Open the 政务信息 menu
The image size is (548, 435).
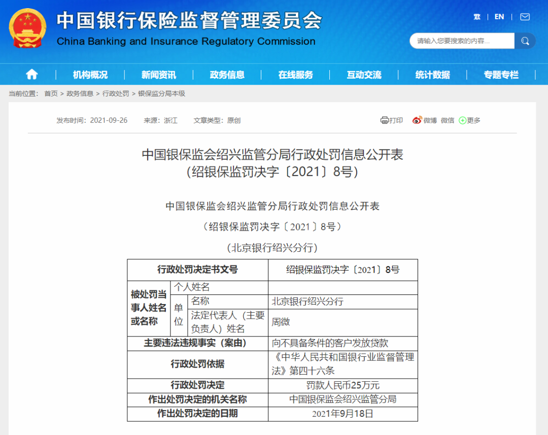click(x=227, y=75)
